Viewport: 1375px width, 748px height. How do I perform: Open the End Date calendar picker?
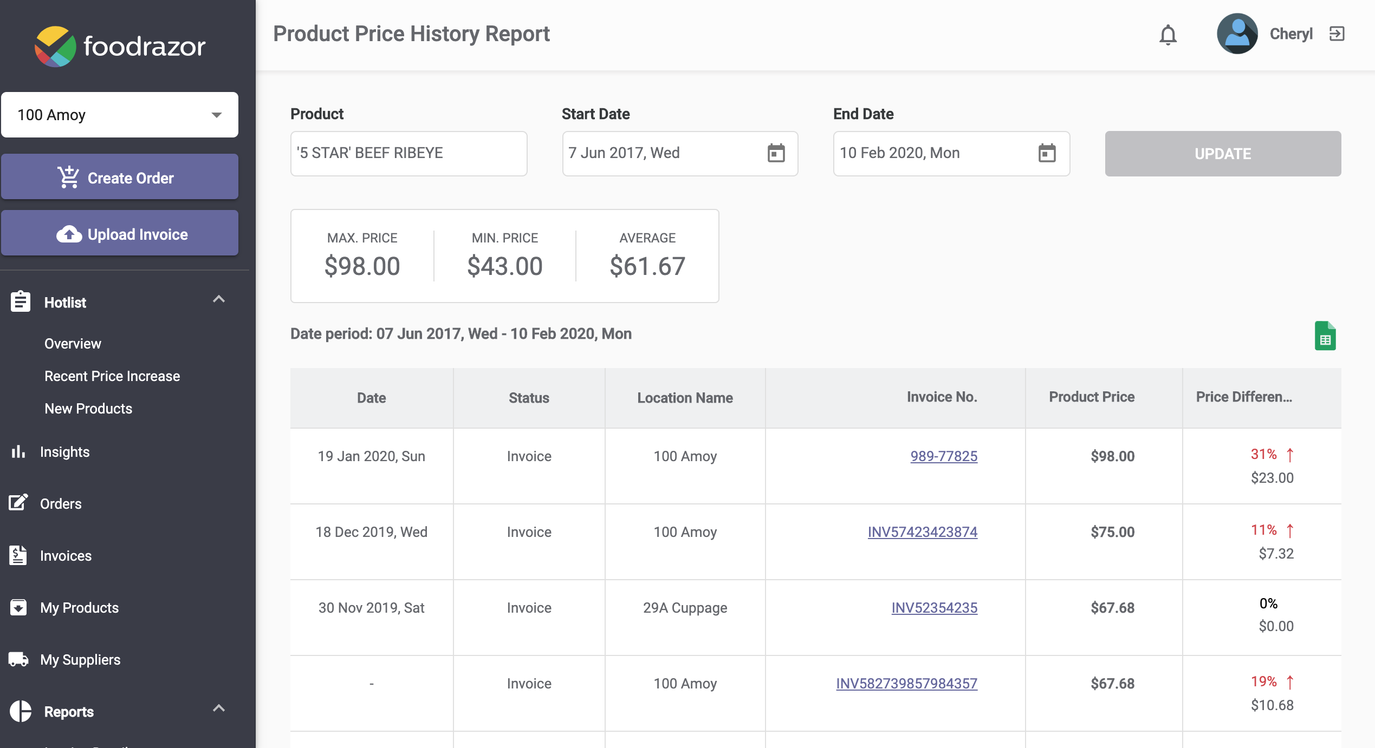coord(1047,153)
